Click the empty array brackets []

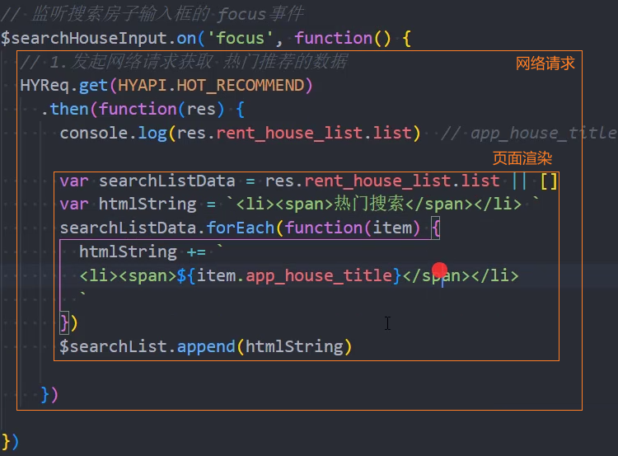(549, 181)
